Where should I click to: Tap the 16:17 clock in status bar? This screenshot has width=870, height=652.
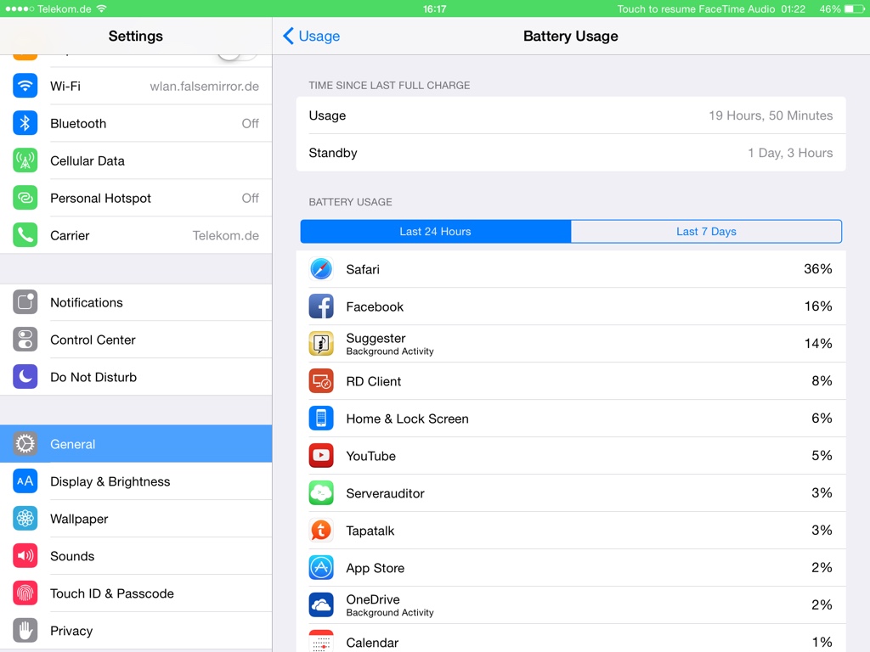(434, 8)
